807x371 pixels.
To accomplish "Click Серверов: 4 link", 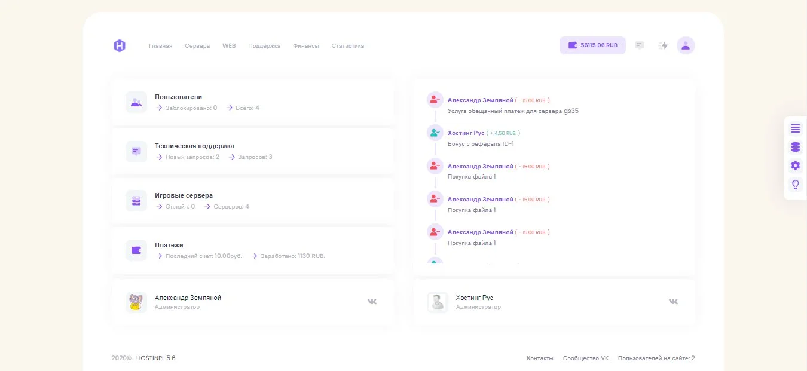I will (x=227, y=207).
